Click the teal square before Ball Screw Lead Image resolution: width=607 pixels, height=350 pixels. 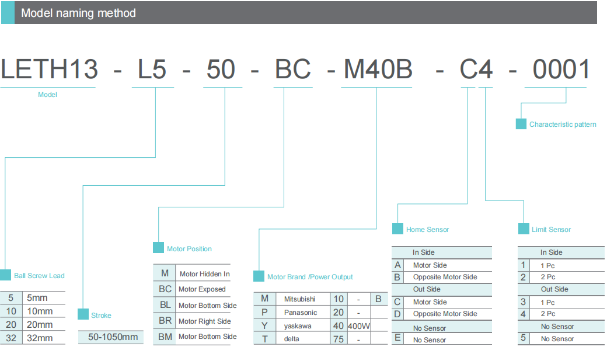(x=5, y=275)
